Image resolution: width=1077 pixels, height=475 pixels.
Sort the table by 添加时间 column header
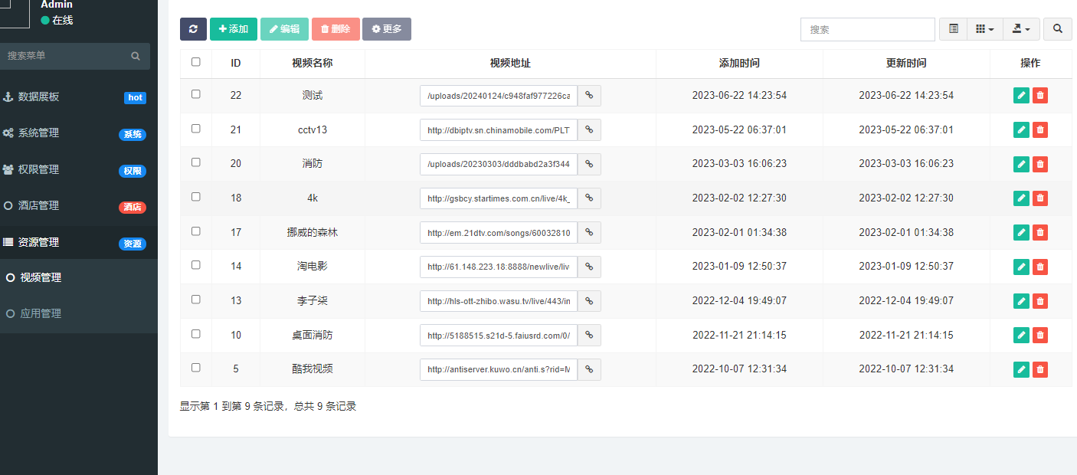(x=739, y=63)
